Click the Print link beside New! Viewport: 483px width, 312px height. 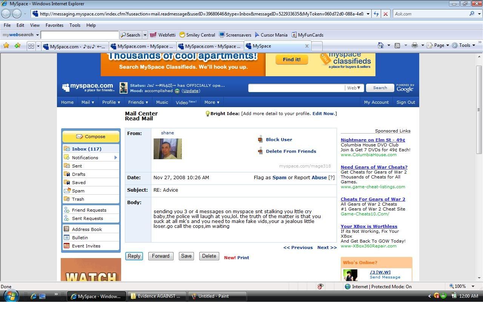[x=243, y=258]
